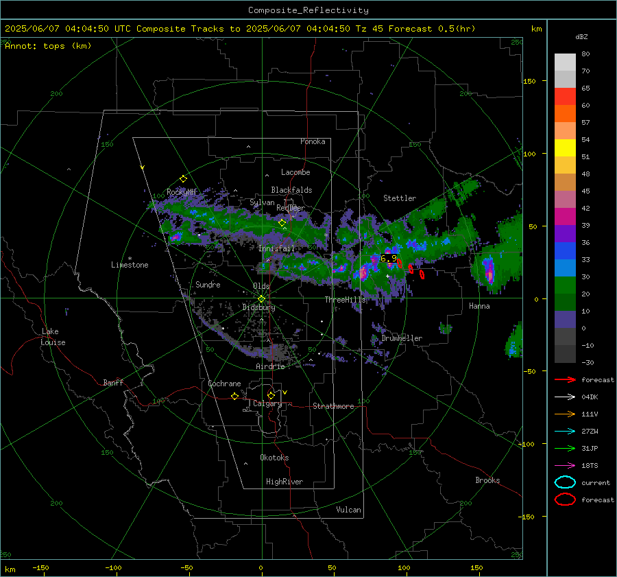Click the Brooks town label
617x577 pixels.
coord(487,480)
